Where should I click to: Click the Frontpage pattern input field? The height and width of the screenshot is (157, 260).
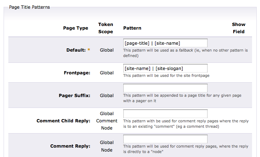(165, 68)
